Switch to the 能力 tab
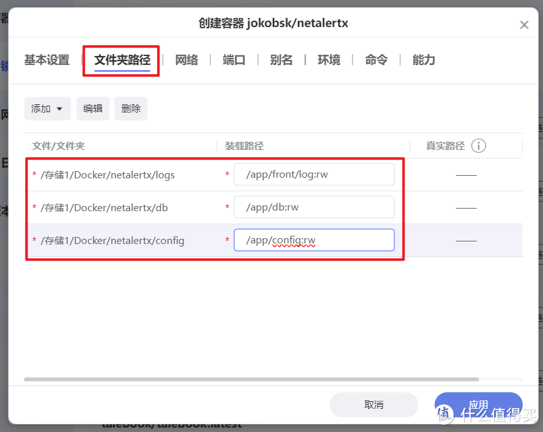 [x=423, y=60]
